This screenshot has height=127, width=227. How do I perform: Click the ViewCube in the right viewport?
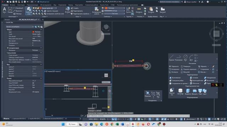[217, 34]
